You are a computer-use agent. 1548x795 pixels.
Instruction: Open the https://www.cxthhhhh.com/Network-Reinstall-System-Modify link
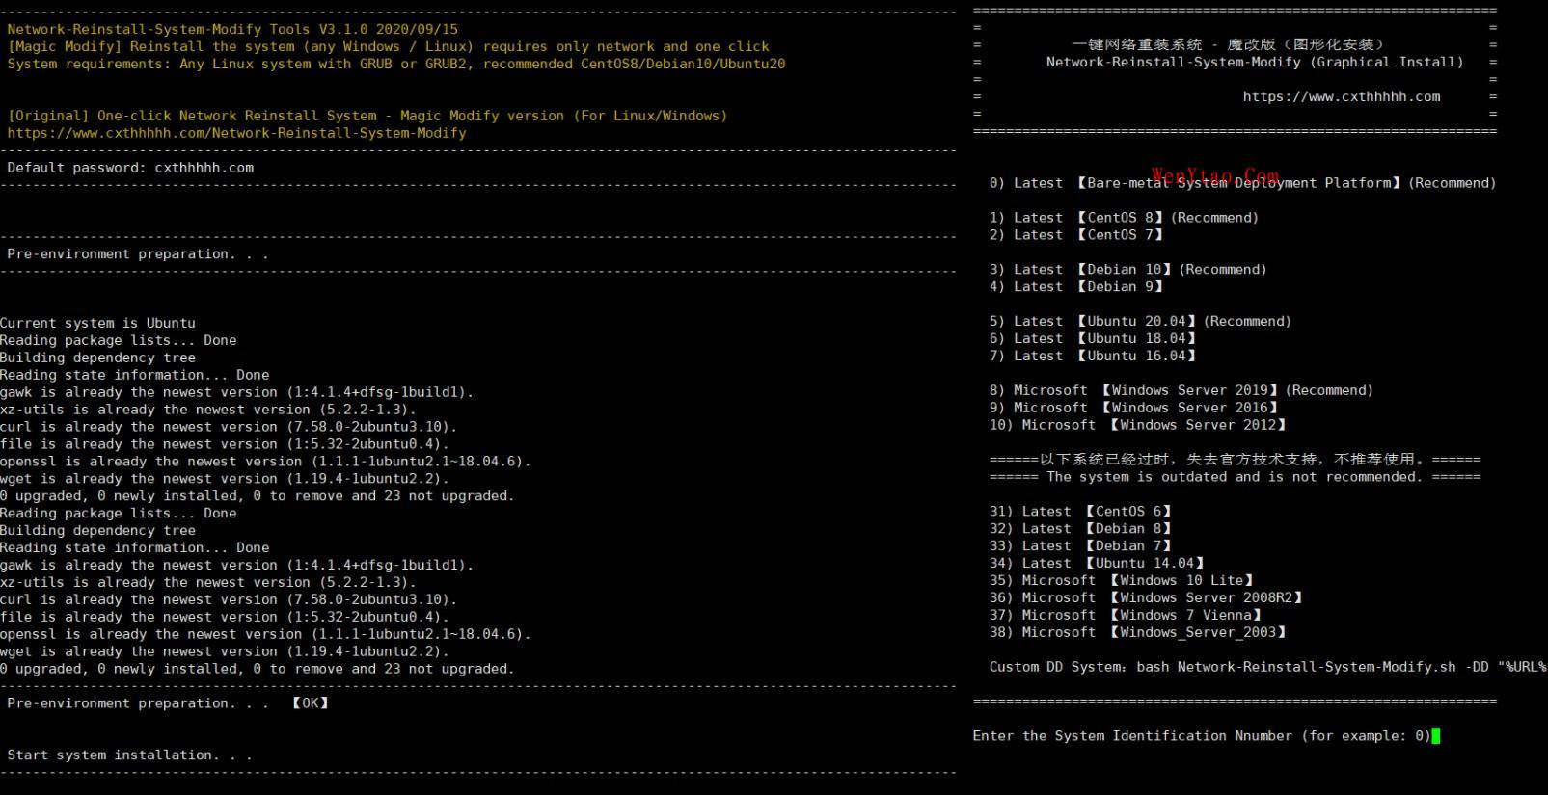[x=236, y=133]
